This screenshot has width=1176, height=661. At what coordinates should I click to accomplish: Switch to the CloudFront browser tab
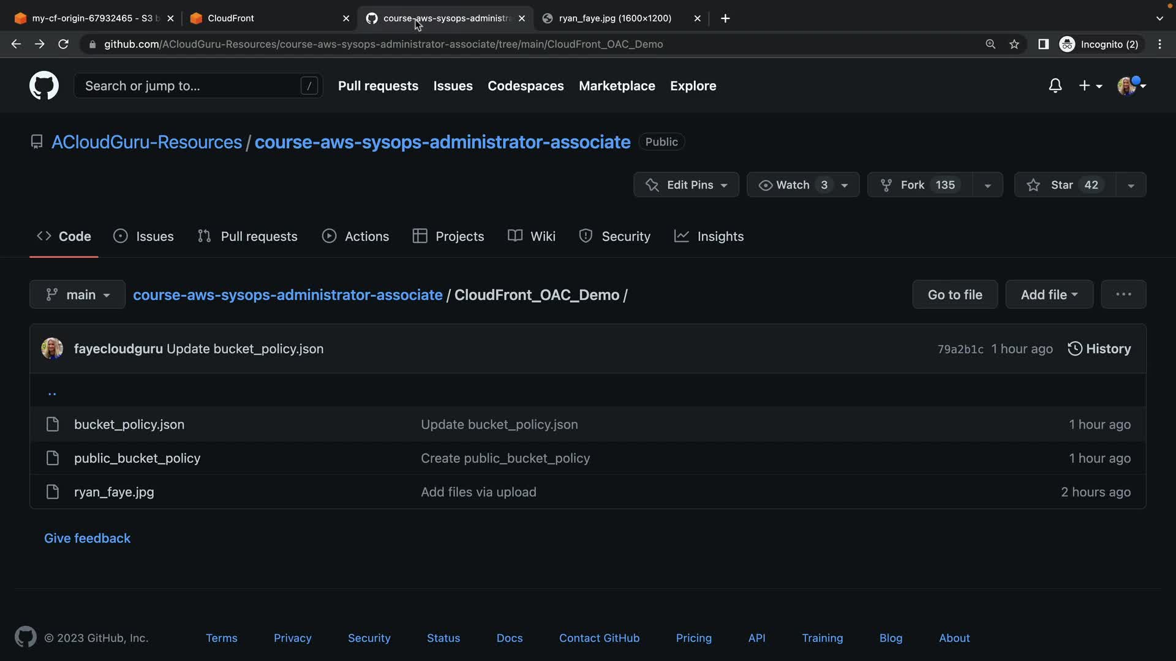click(x=263, y=18)
